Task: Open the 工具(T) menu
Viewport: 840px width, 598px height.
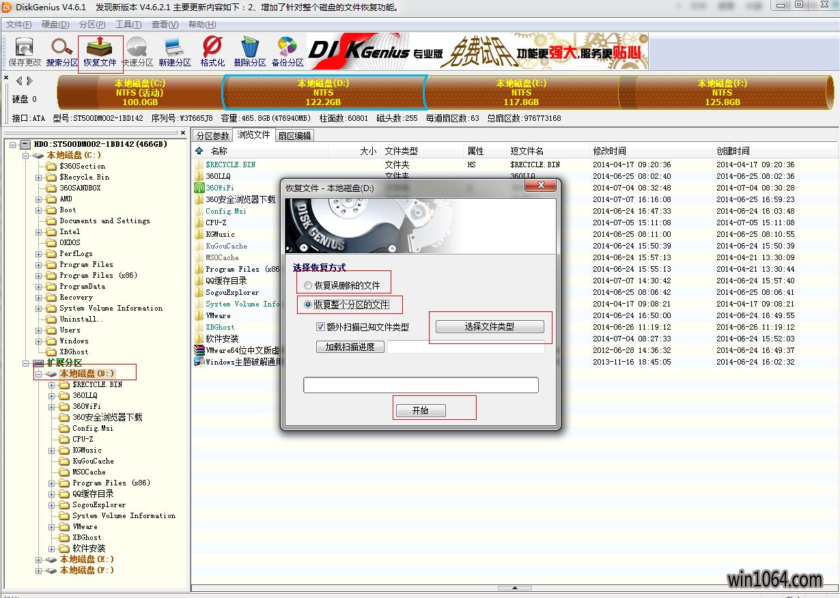Action: tap(128, 25)
